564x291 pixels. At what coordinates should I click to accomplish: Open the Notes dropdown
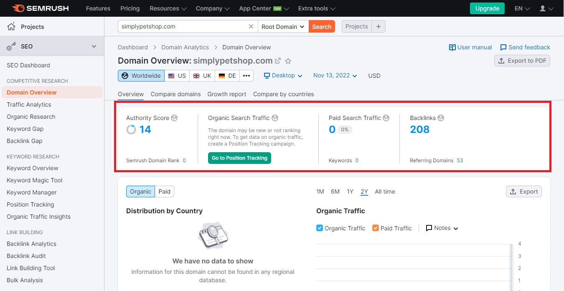point(442,228)
